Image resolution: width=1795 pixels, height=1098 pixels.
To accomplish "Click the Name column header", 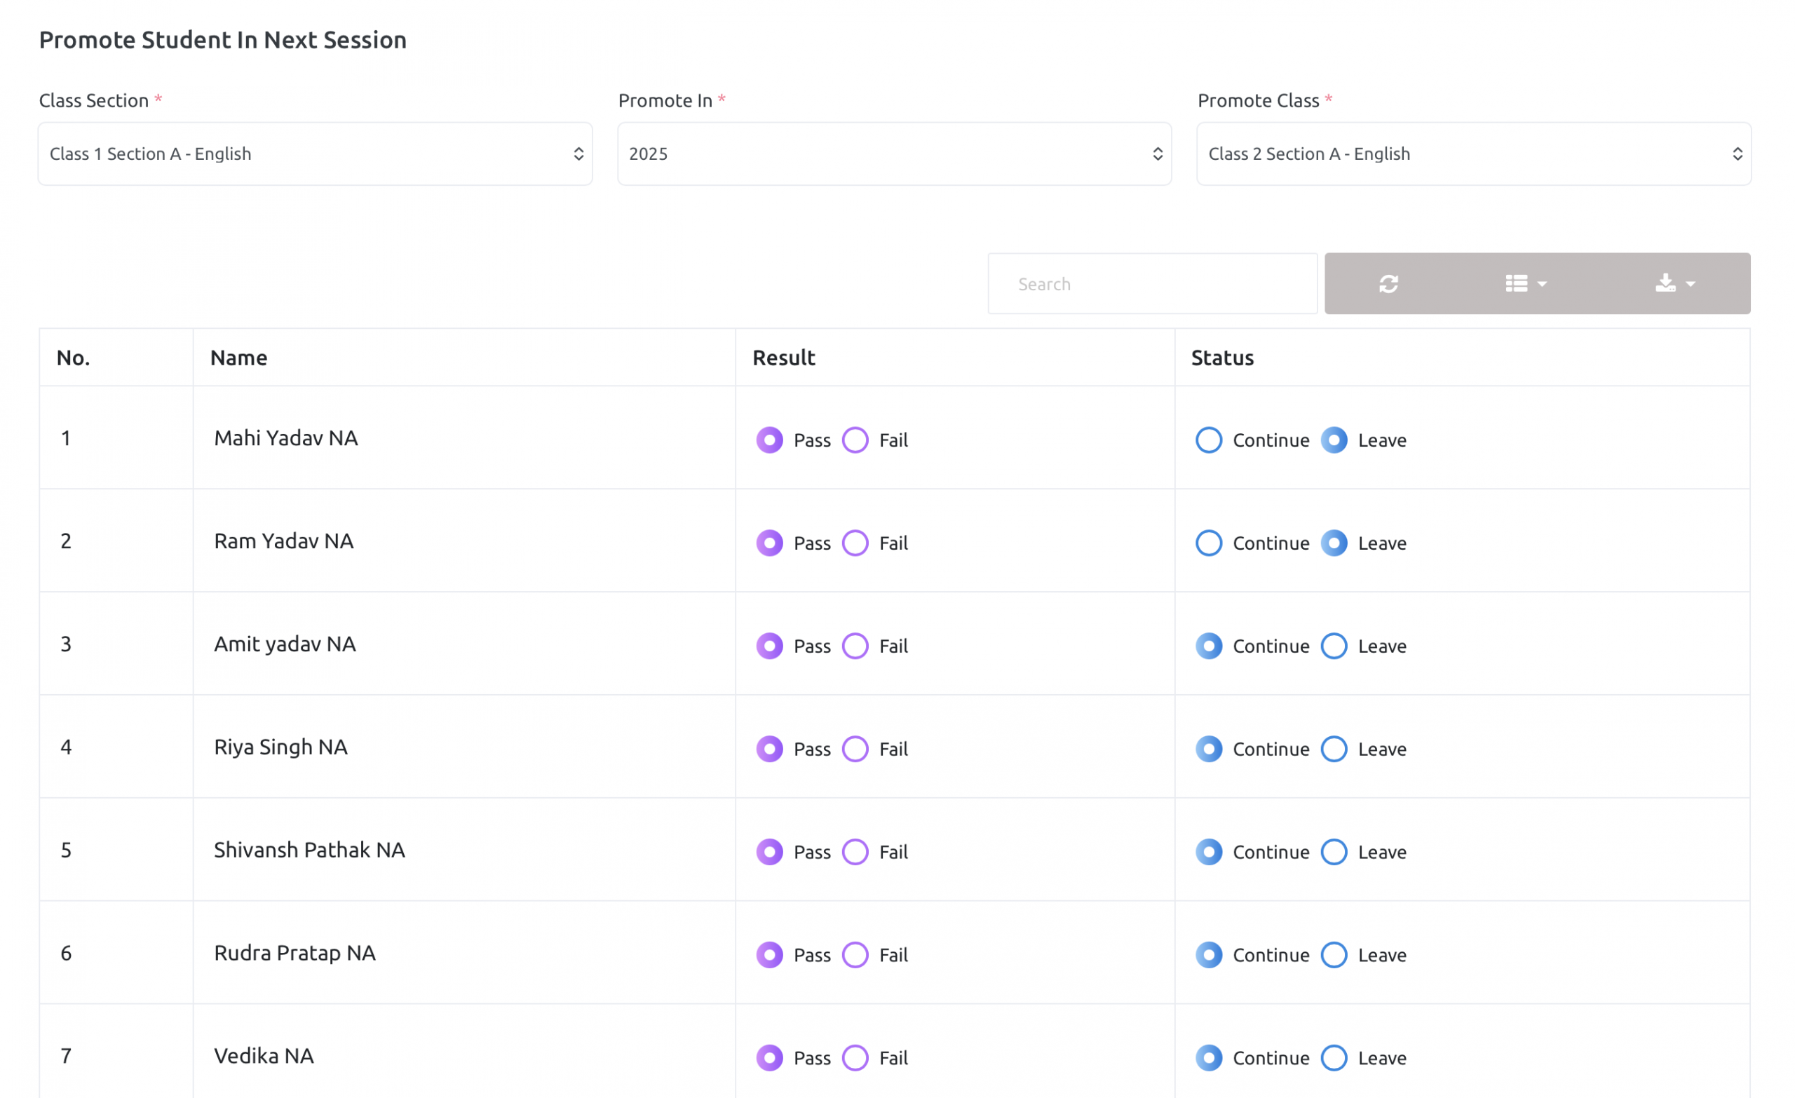I will 239,358.
